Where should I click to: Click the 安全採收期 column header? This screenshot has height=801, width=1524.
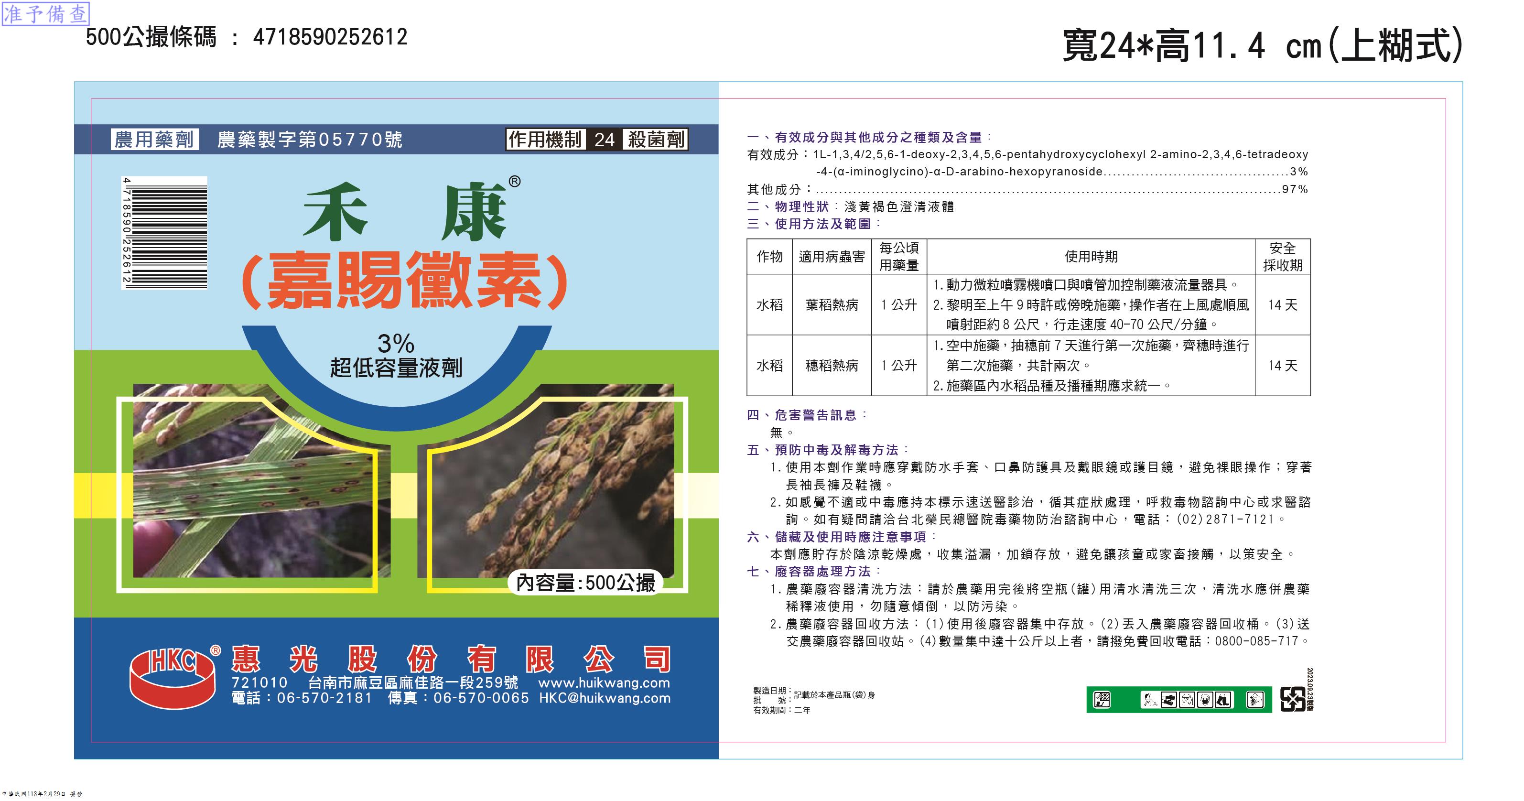pyautogui.click(x=1283, y=257)
